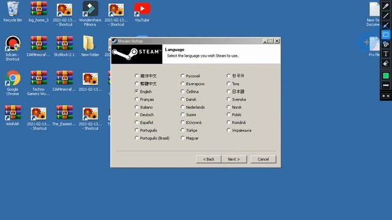Select the straight line drawing tool

click(386, 16)
